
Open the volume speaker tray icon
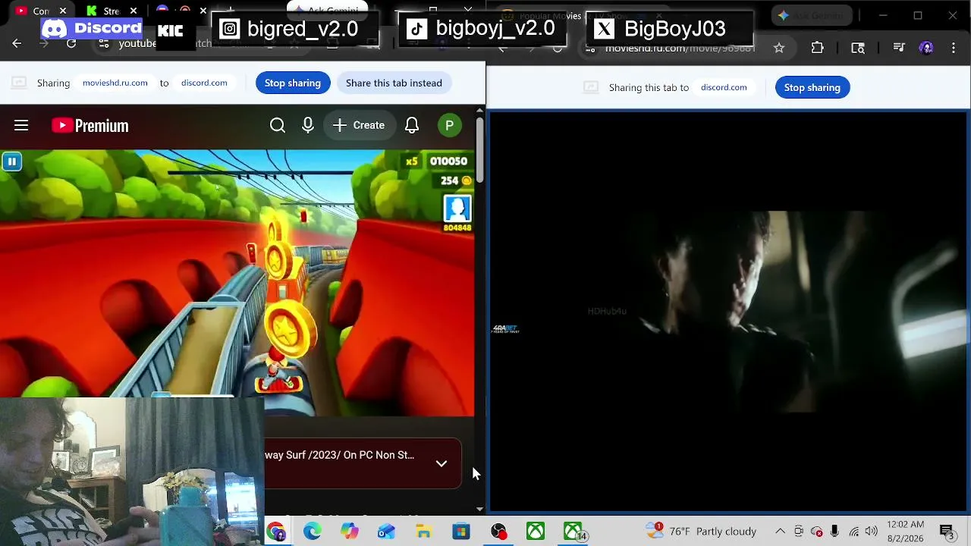point(871,532)
